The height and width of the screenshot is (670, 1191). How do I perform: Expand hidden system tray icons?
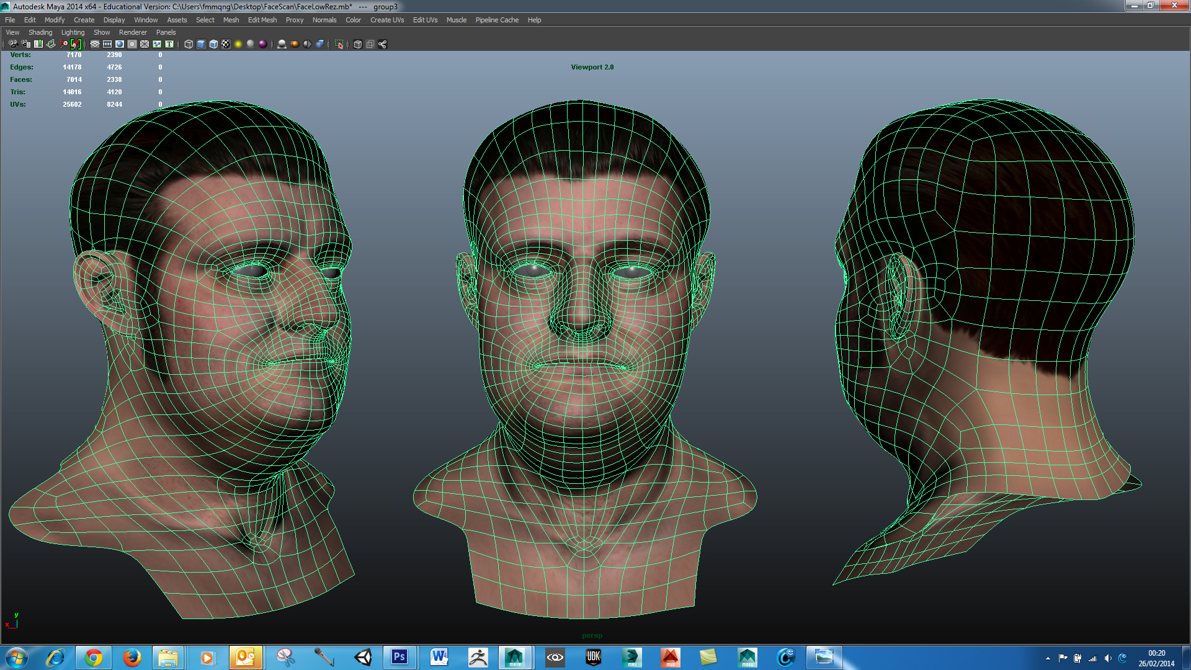[x=1048, y=658]
